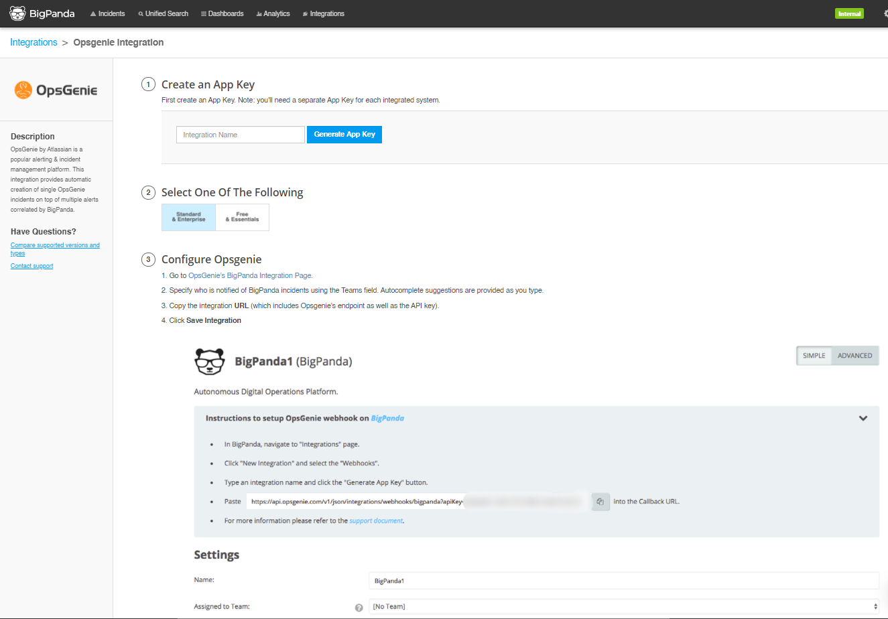888x619 pixels.
Task: Click the 'Configure Opsgenie' heading
Action: [x=211, y=259]
